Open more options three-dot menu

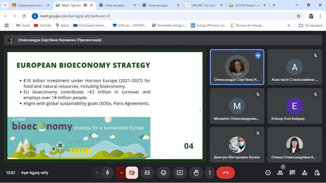click(210, 173)
